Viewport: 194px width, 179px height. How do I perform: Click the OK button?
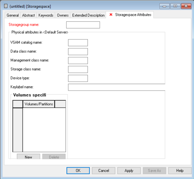78,171
